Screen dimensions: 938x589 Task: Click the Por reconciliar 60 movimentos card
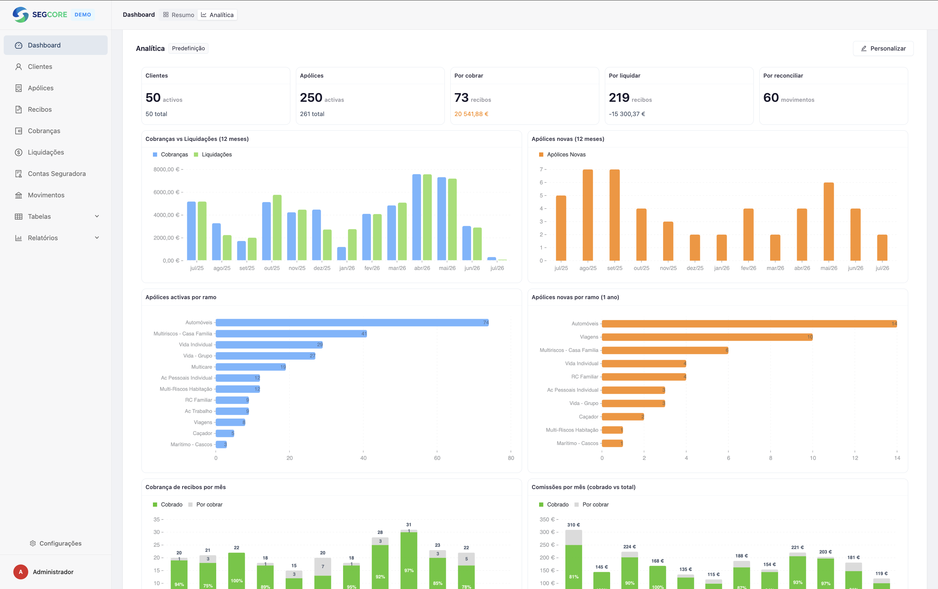coord(834,96)
